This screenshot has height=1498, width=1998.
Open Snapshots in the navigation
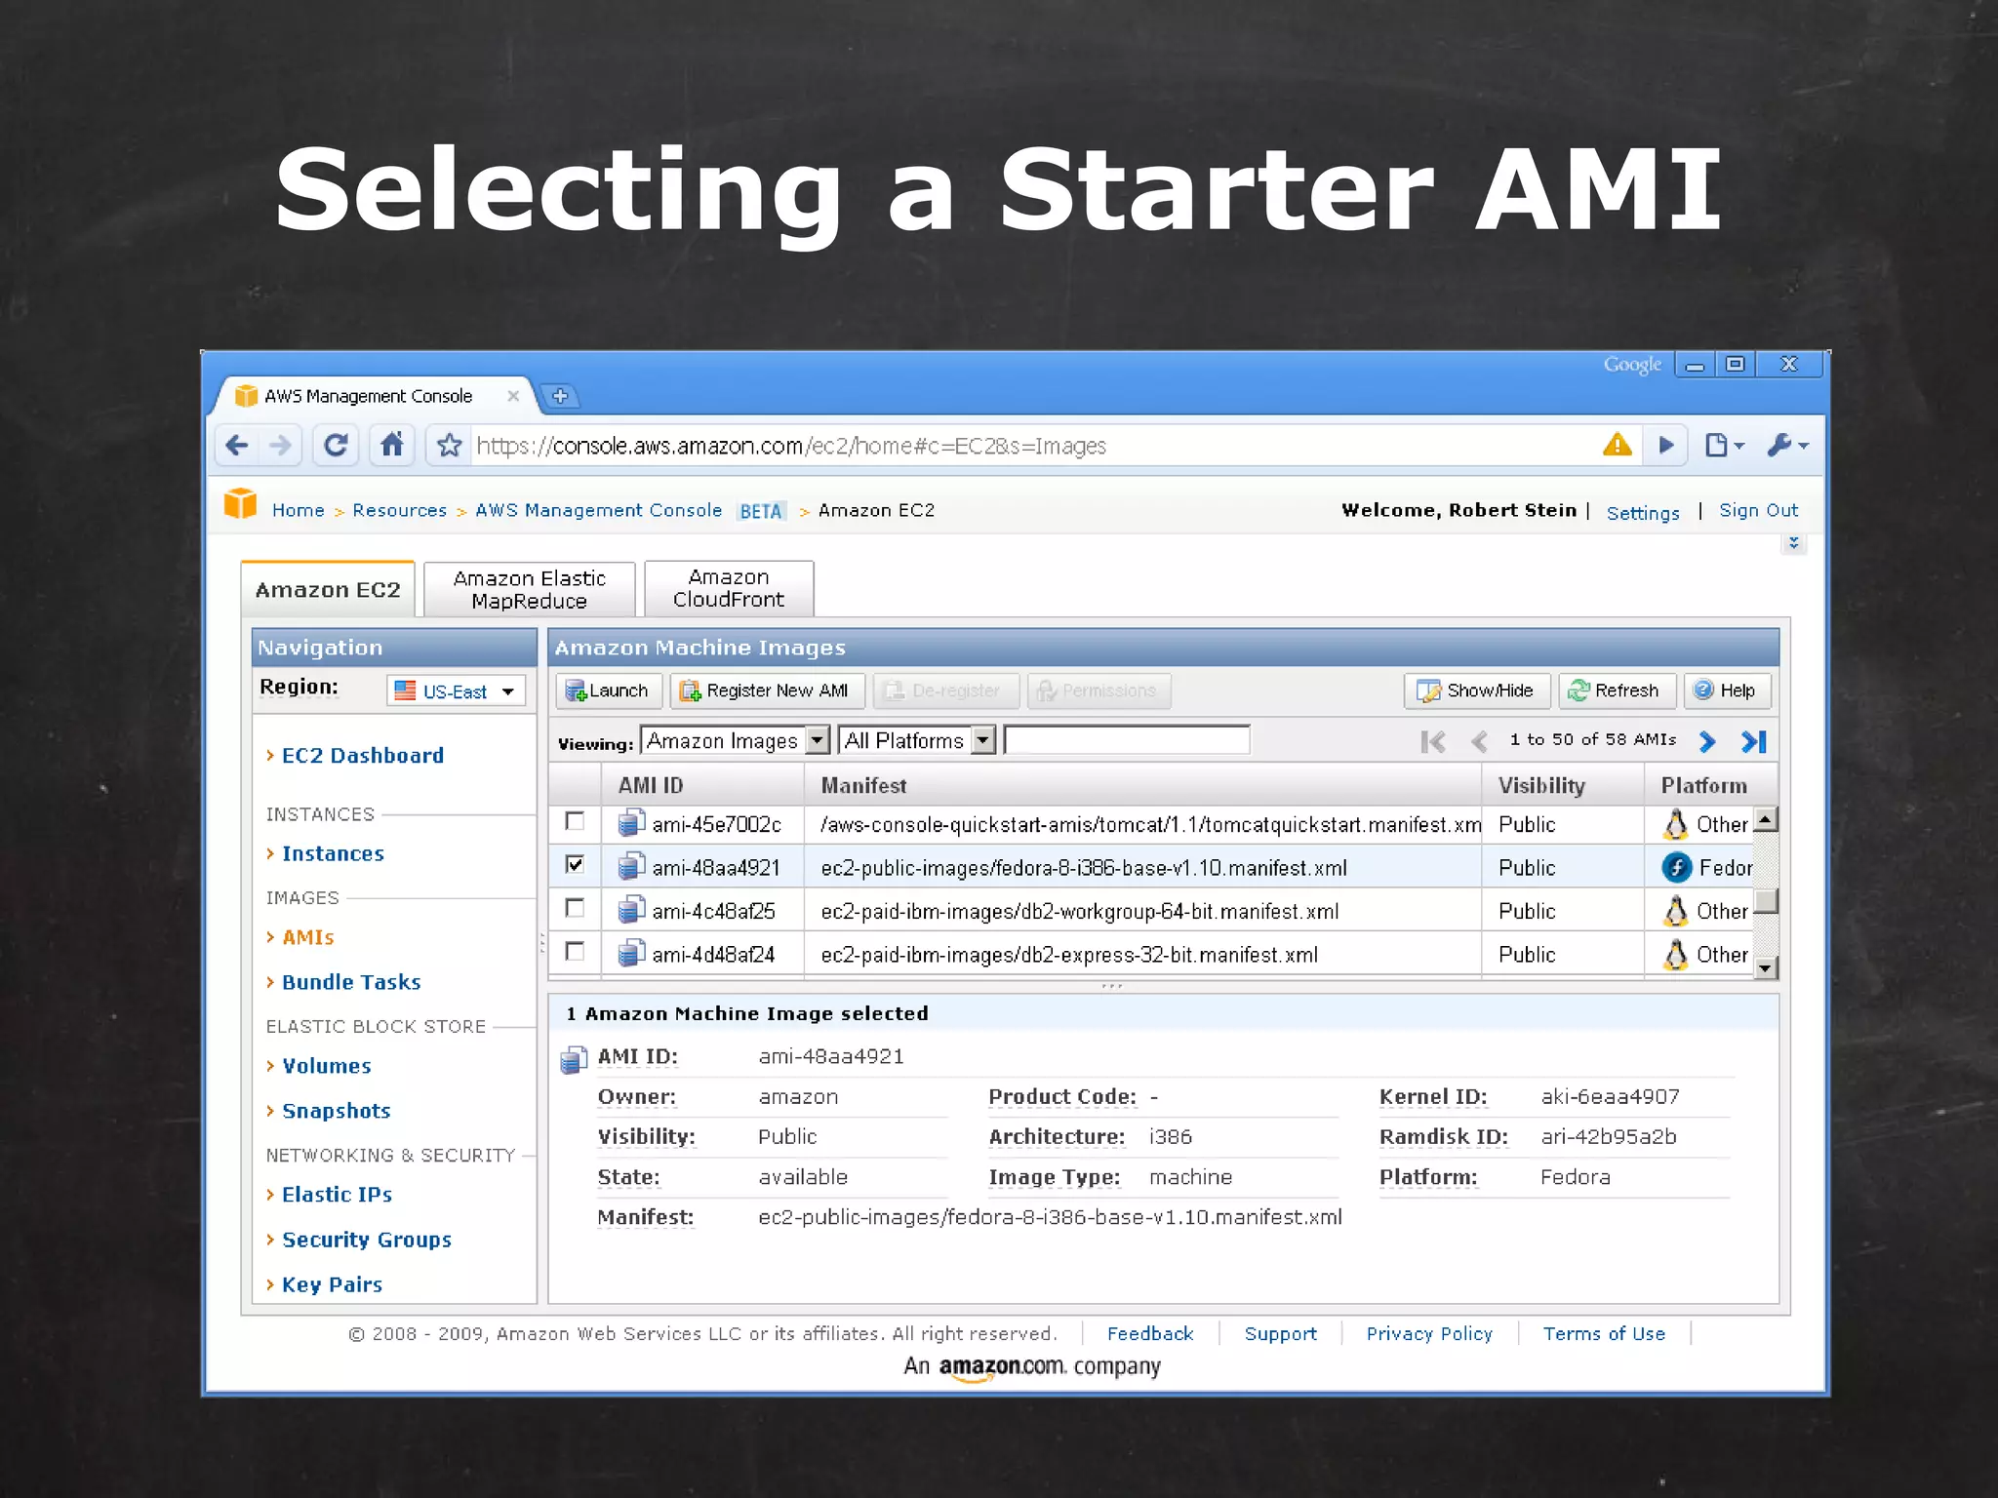pos(336,1111)
